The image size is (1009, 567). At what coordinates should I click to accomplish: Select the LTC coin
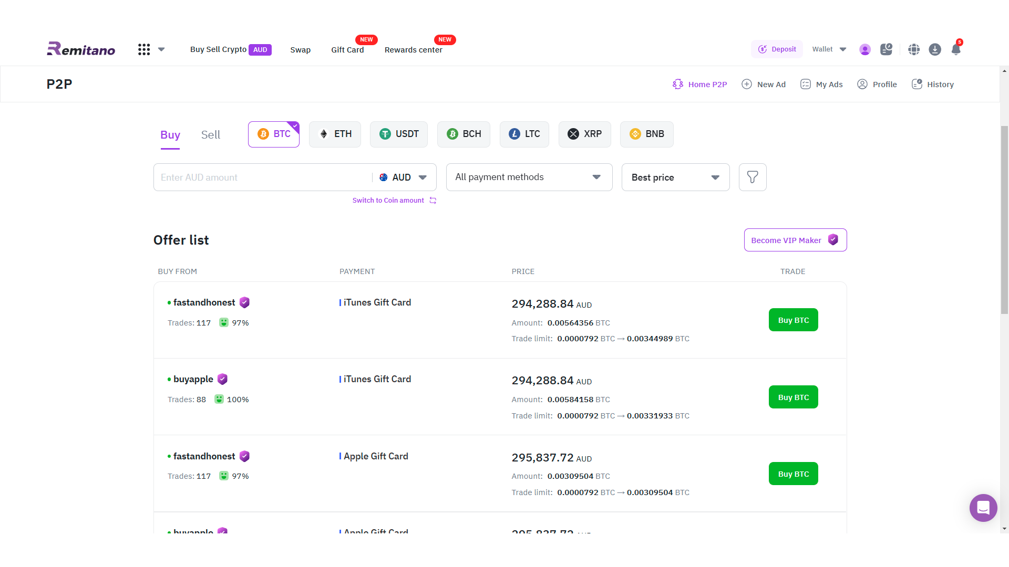[x=524, y=134]
